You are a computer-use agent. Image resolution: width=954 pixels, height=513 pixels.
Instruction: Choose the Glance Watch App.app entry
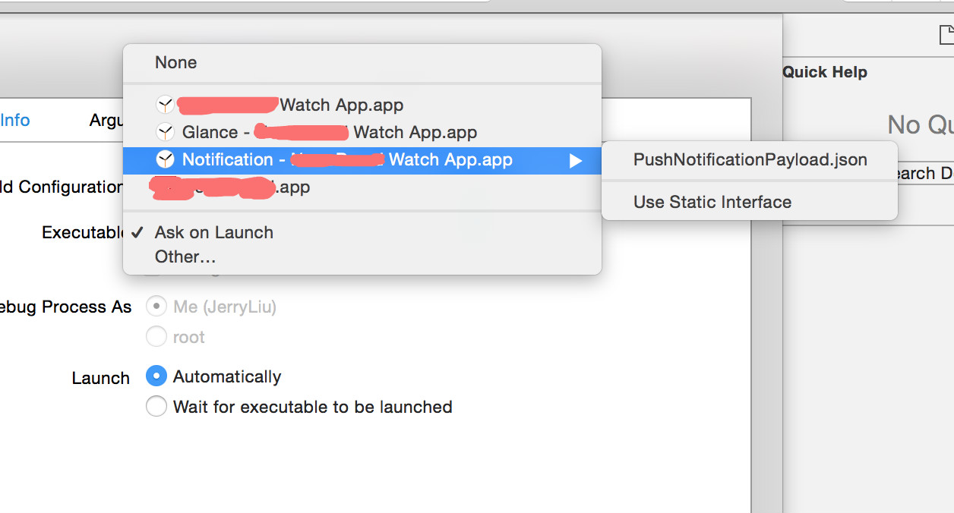[x=329, y=132]
